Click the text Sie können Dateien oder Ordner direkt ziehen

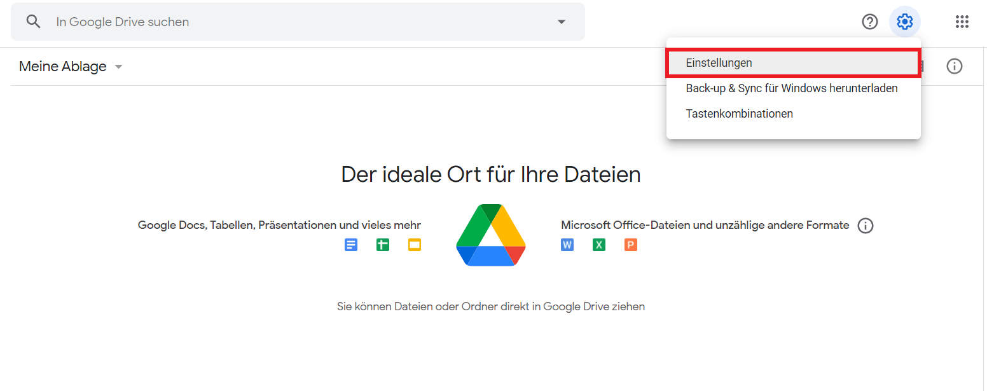coord(491,306)
